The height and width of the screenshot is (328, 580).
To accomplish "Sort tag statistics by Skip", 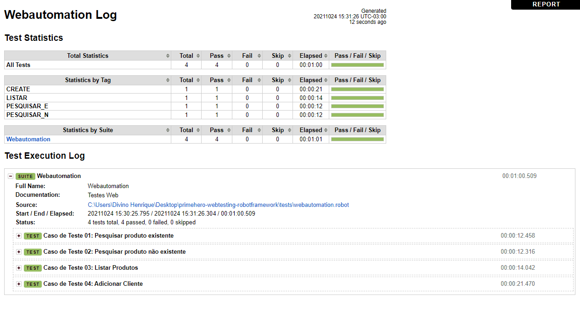I will 278,80.
